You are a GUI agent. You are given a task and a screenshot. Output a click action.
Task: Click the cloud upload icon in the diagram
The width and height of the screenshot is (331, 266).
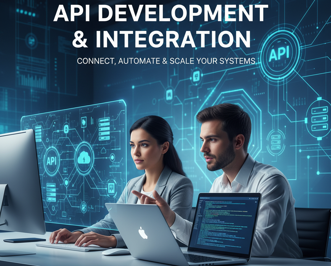pos(84,158)
